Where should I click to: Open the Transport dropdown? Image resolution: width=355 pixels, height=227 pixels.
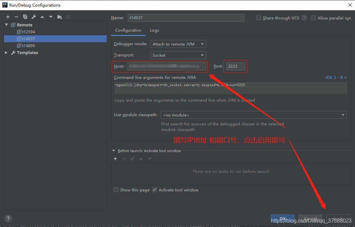(x=178, y=55)
